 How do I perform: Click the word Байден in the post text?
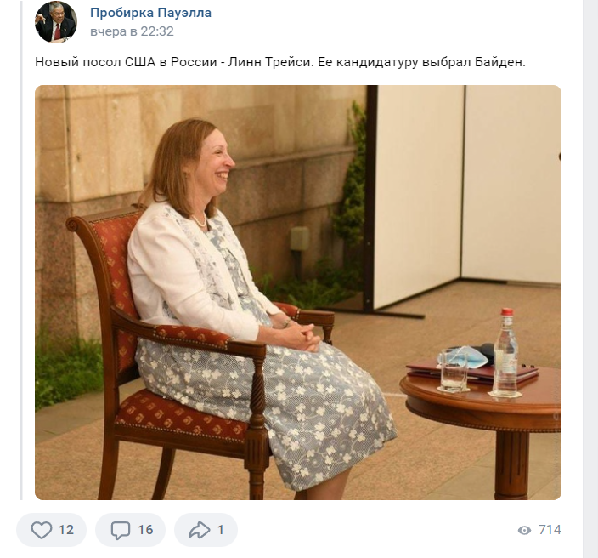500,62
